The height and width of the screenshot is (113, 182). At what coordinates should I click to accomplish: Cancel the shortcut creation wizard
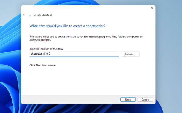click(145, 100)
